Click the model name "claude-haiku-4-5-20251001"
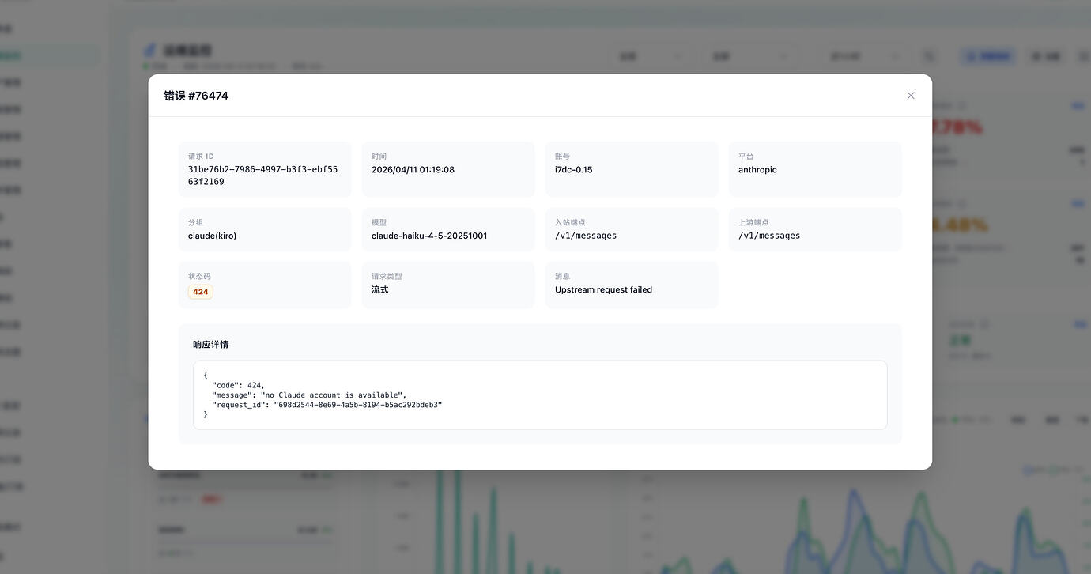This screenshot has height=574, width=1091. pos(429,236)
